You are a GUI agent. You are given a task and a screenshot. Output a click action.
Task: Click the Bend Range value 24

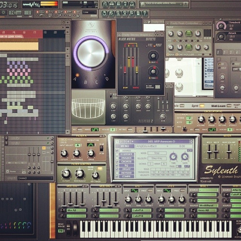(61, 231)
